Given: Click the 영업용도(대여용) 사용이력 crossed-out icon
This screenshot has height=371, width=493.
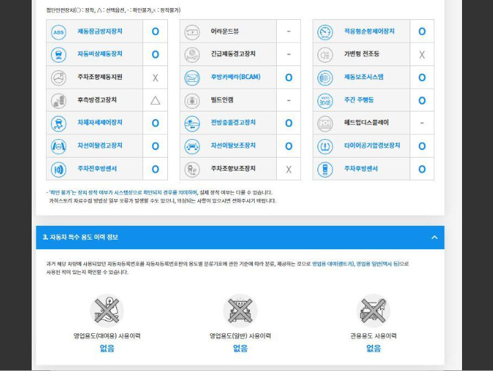Looking at the screenshot, I should (107, 310).
